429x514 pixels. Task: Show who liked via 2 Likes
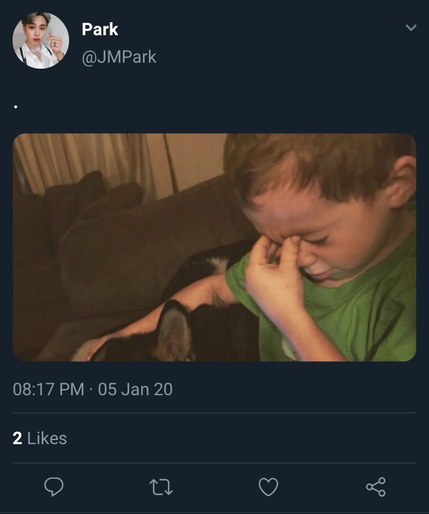pyautogui.click(x=39, y=438)
